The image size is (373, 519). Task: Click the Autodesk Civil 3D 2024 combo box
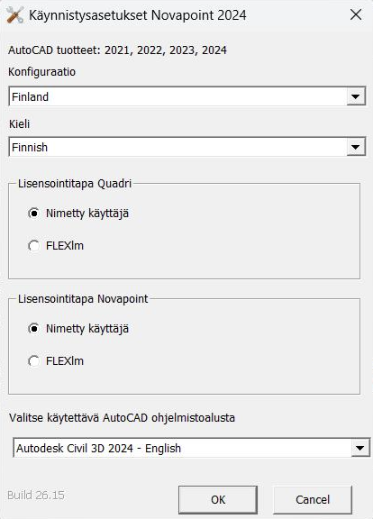[191, 448]
